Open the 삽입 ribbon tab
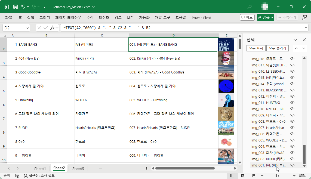 [x=31, y=18]
